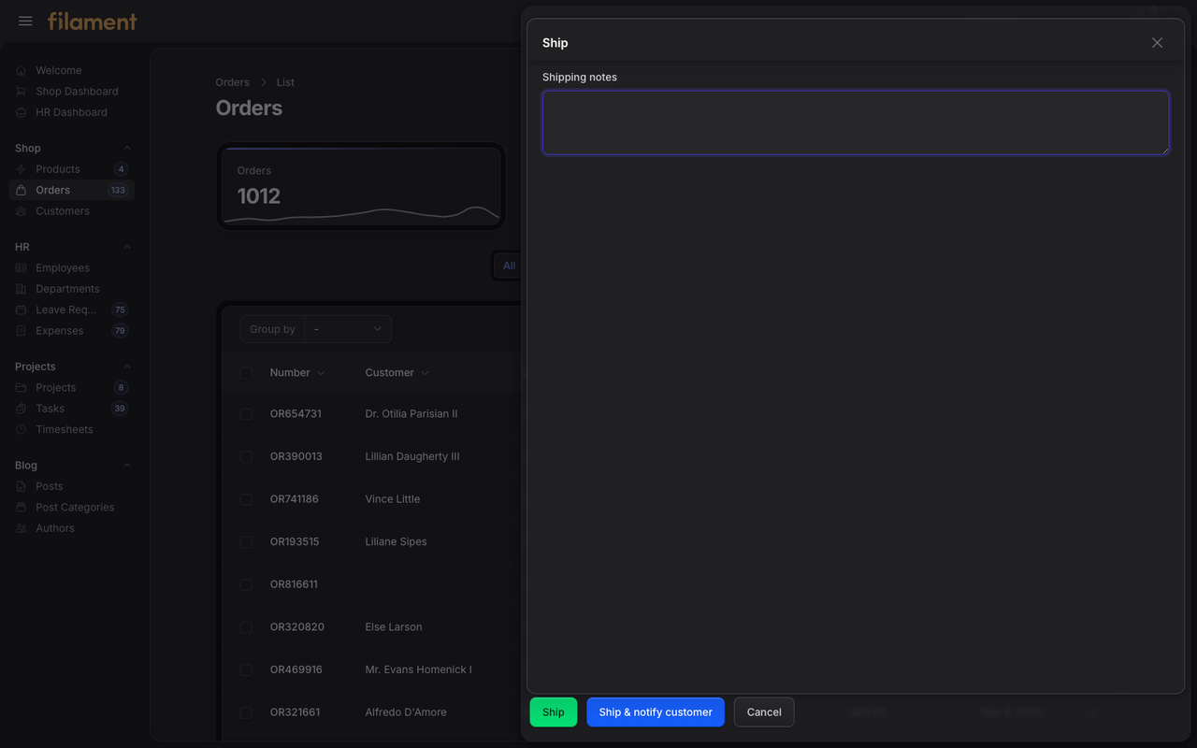This screenshot has width=1197, height=748.
Task: Click customer name Alfredo D'Amore
Action: pyautogui.click(x=406, y=712)
